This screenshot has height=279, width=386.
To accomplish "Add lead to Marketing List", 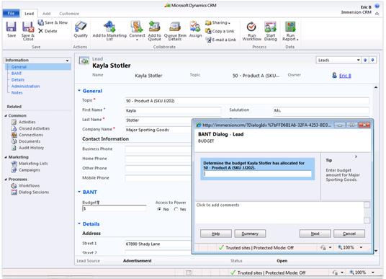I will (109, 31).
